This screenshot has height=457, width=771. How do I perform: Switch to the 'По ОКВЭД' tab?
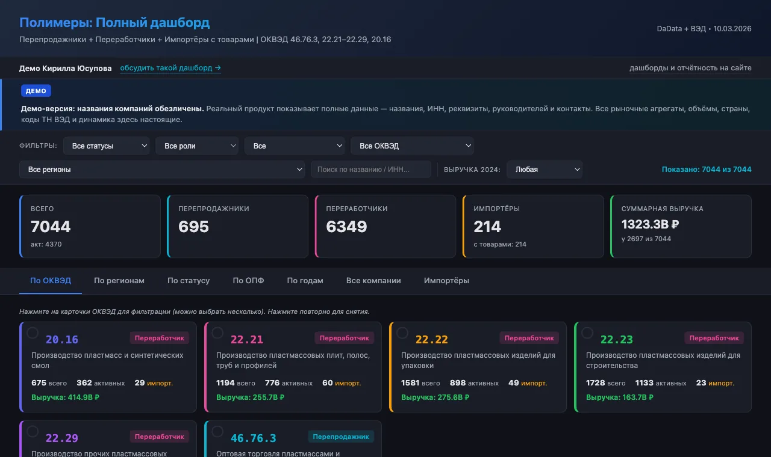[x=51, y=281]
